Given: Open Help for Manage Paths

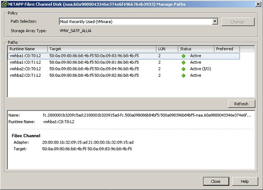Looking at the screenshot, I should pyautogui.click(x=245, y=181).
